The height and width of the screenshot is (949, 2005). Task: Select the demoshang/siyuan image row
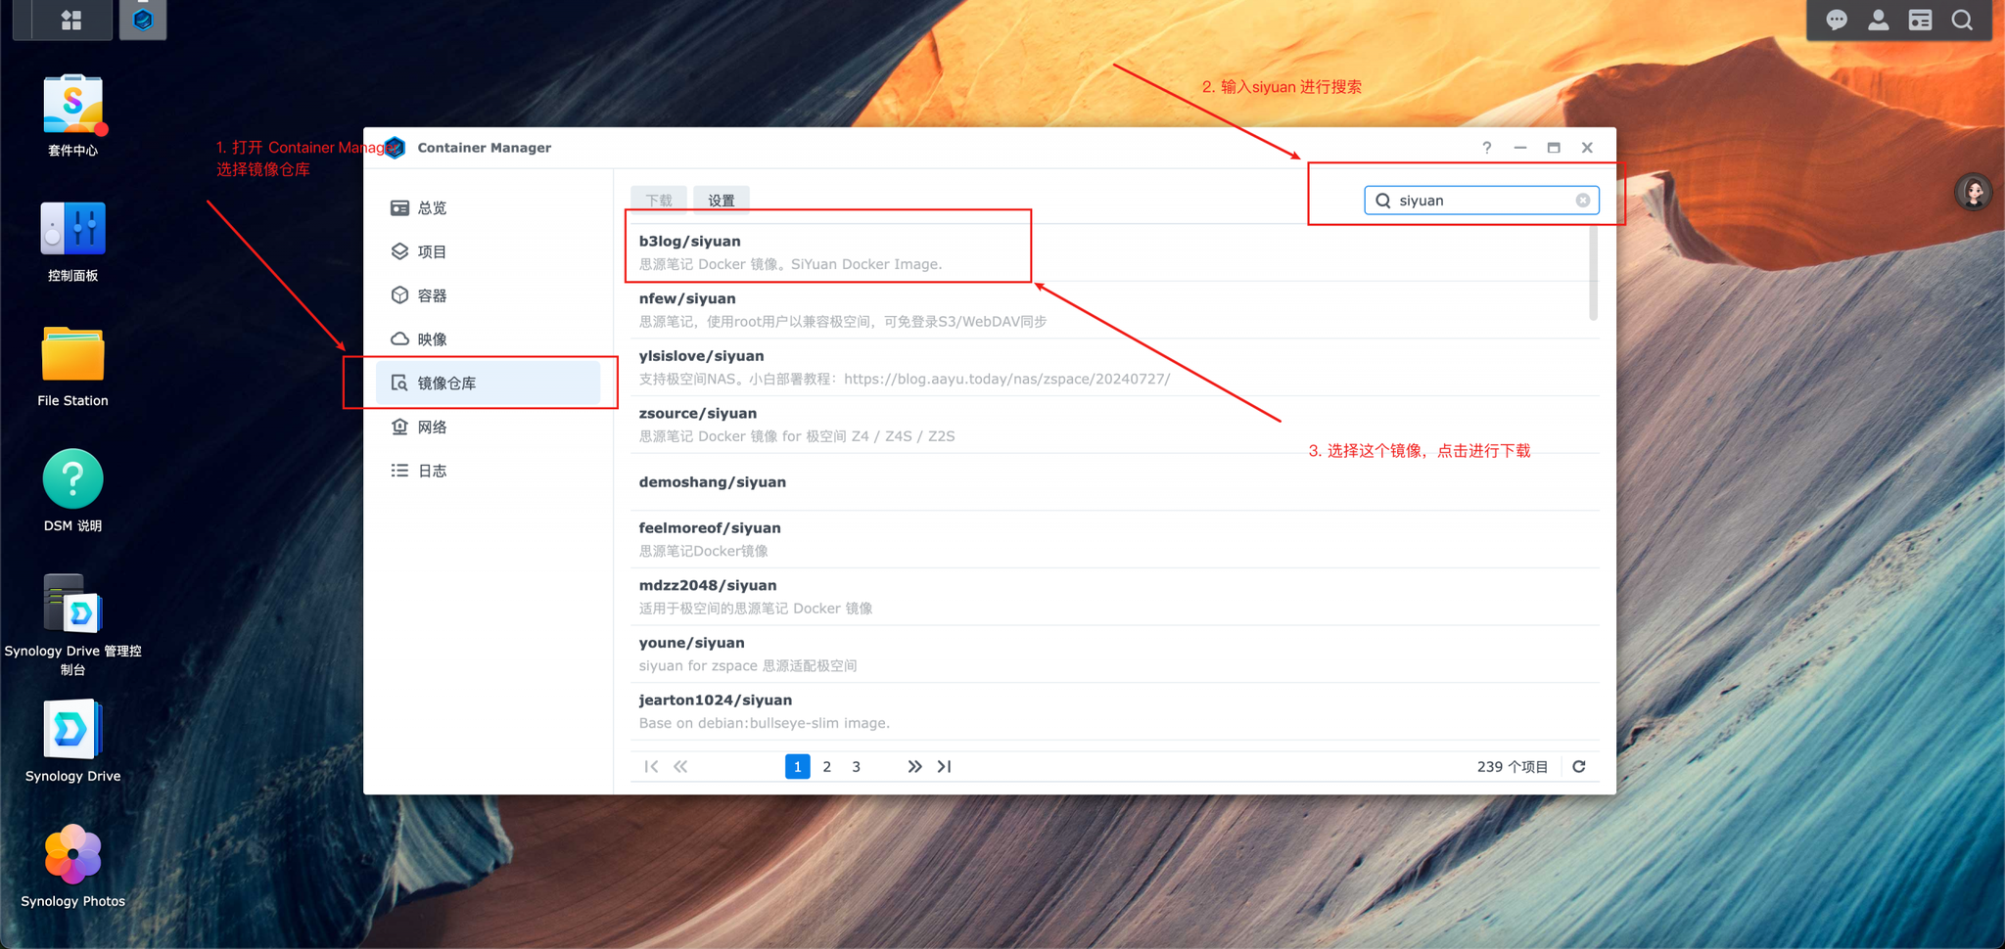[1114, 482]
